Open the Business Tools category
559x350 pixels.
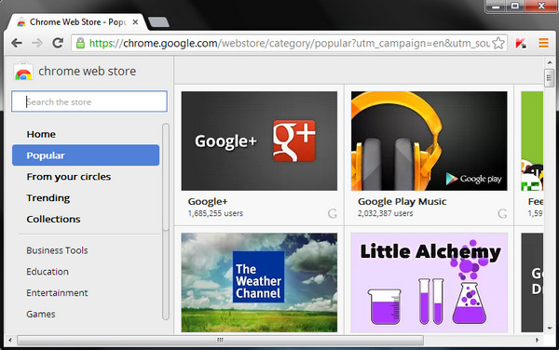tap(57, 250)
